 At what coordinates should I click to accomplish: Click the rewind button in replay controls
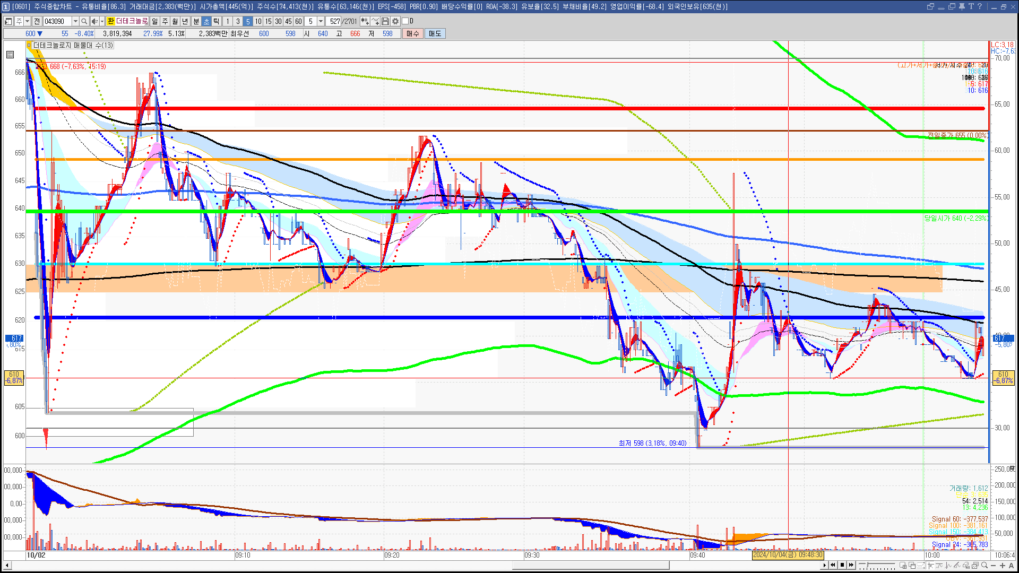tap(833, 565)
